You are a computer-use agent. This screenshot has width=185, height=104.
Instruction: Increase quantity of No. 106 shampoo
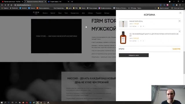(143, 41)
